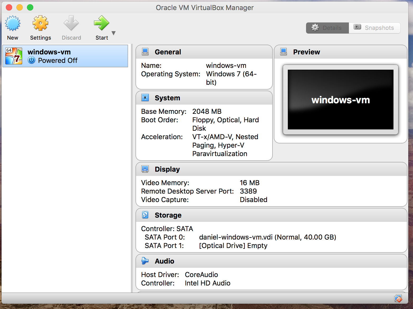
Task: Click the Powered Off state icon
Action: tap(31, 60)
